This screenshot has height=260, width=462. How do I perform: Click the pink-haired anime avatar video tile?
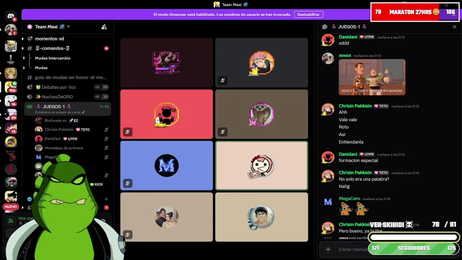pyautogui.click(x=262, y=63)
